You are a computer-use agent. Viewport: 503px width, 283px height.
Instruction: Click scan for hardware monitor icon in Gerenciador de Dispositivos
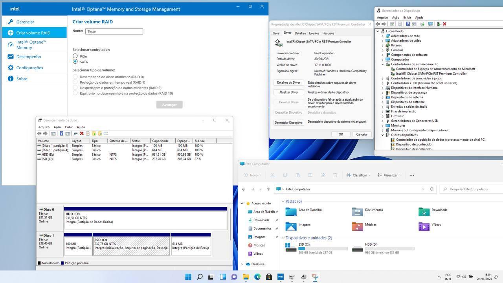tap(430, 24)
